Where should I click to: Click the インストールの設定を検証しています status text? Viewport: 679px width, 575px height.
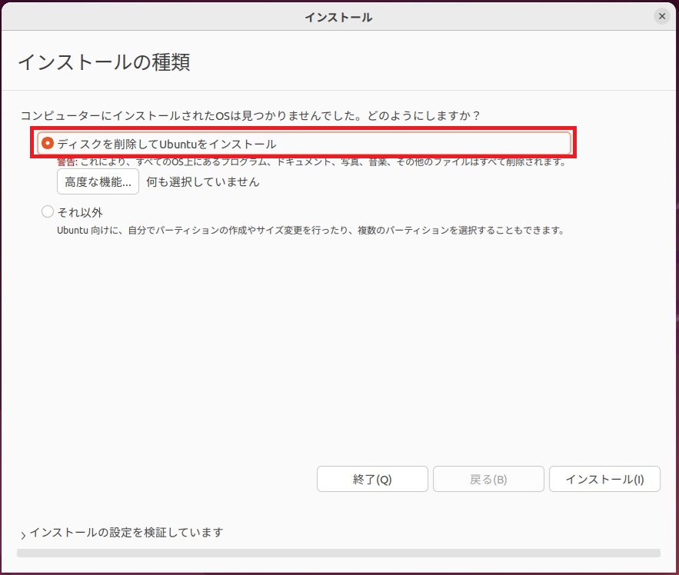pyautogui.click(x=126, y=532)
